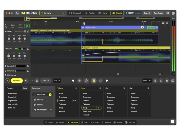The height and width of the screenshot is (135, 180).
Task: Click the lock icon in transport bar
Action: tap(155, 80)
